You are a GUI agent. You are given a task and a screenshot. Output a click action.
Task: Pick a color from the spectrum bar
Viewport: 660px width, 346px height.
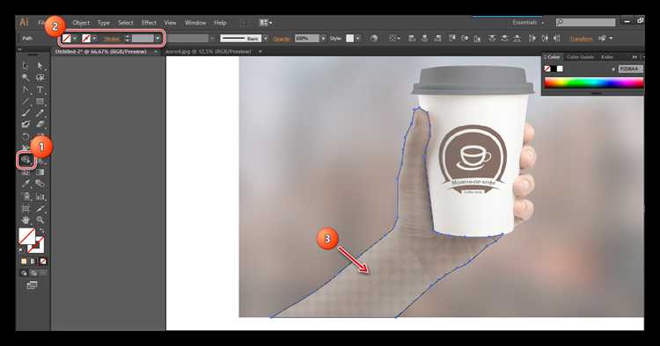point(593,83)
